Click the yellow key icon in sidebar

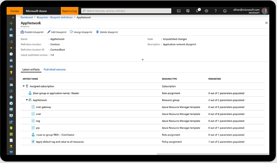point(11,72)
